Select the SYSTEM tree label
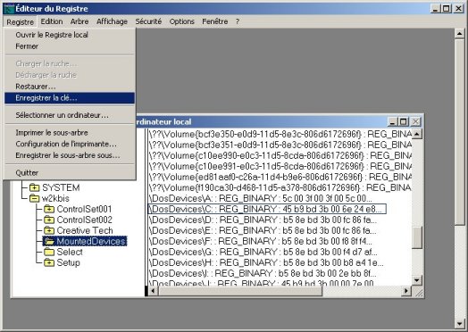The image size is (468, 332). point(61,187)
